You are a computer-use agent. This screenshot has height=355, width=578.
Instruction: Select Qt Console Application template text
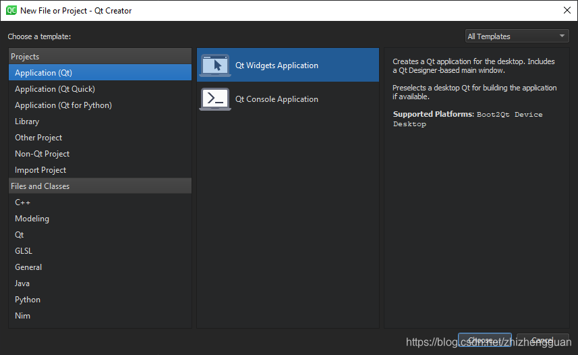point(277,99)
